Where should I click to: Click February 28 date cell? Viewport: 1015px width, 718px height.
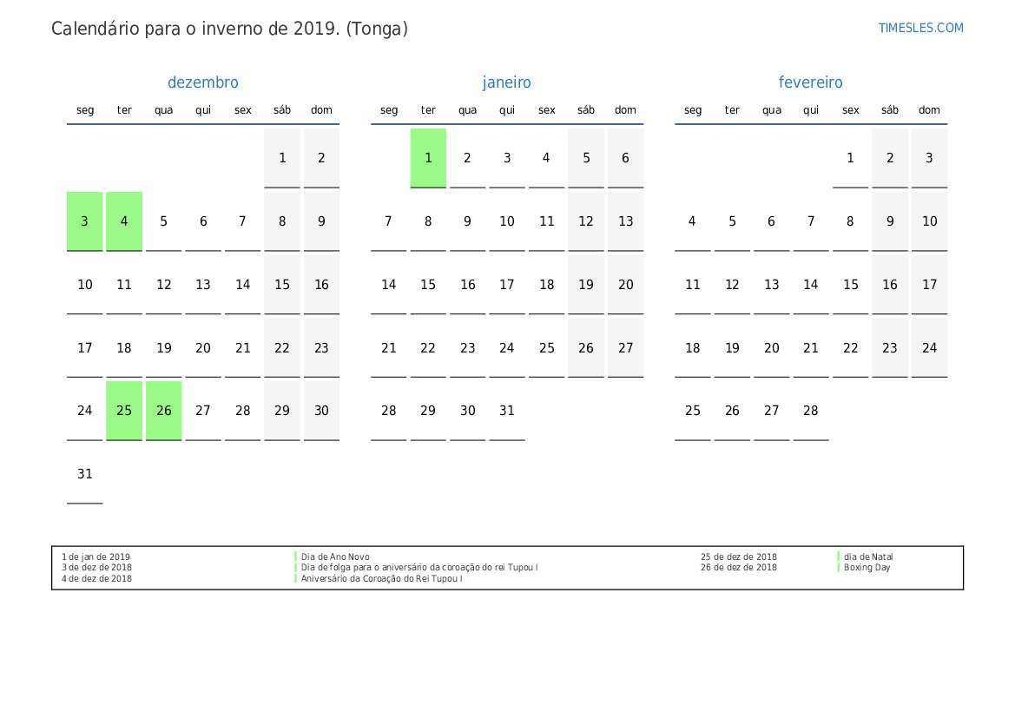pos(811,411)
